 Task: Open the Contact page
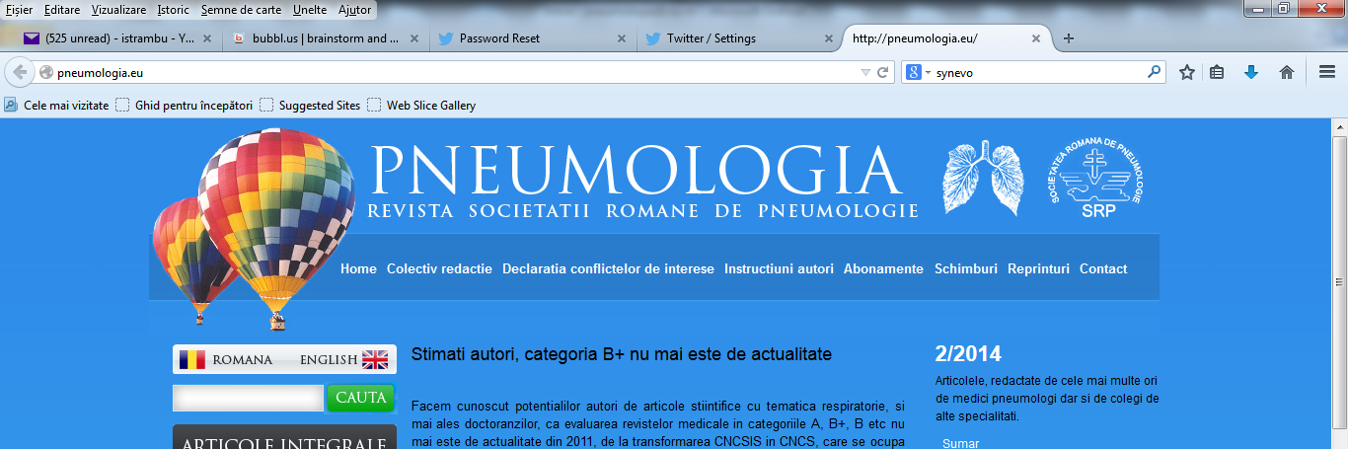click(x=1103, y=268)
